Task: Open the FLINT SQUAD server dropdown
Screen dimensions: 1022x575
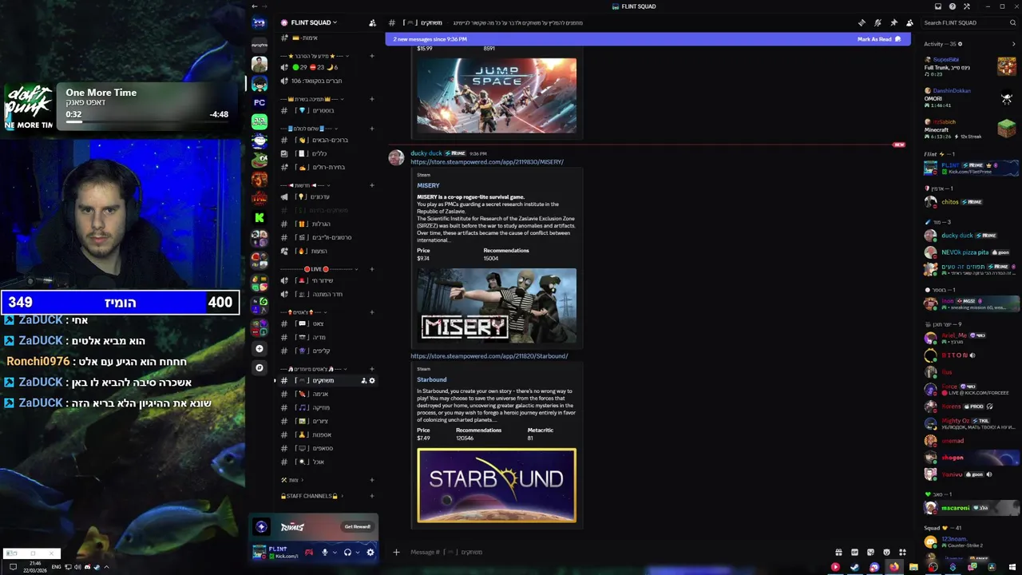Action: click(308, 22)
